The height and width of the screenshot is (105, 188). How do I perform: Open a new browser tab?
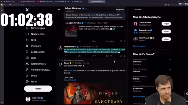pyautogui.click(x=107, y=2)
